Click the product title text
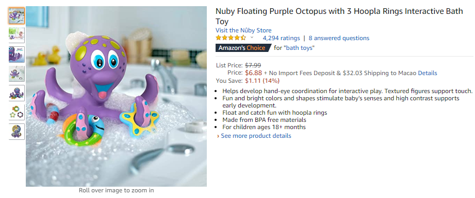 (x=339, y=16)
